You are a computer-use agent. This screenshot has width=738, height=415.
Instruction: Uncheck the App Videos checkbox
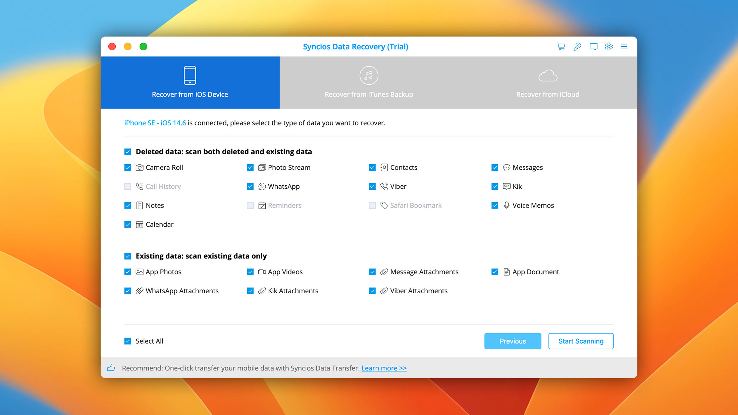(x=250, y=272)
